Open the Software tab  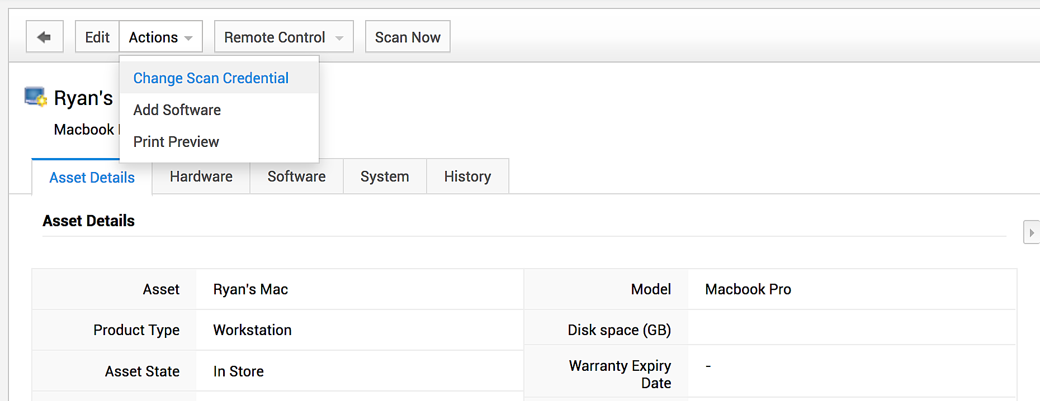coord(296,176)
